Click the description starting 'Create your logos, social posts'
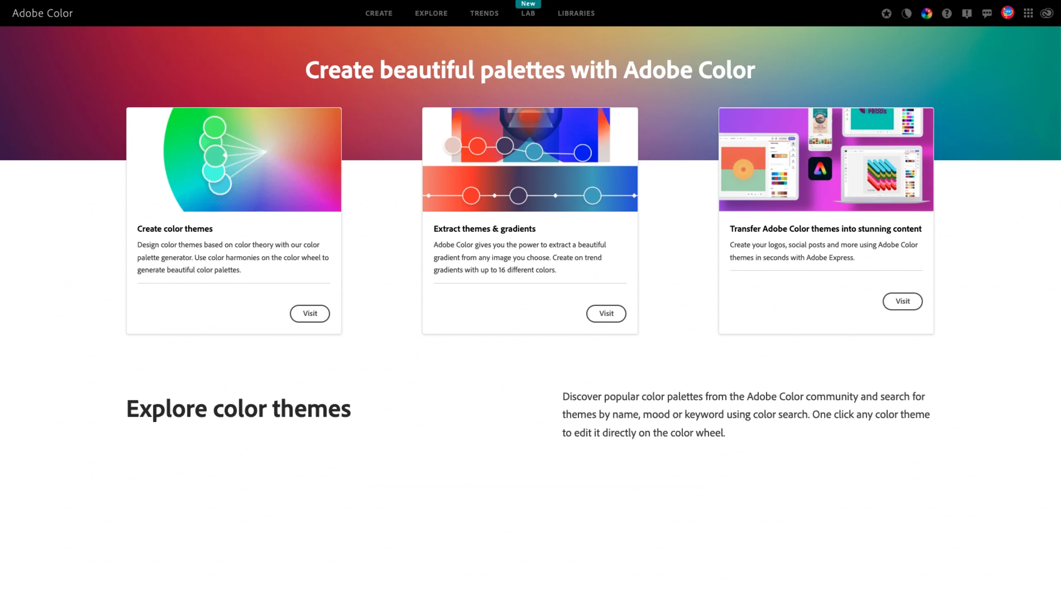 tap(824, 251)
